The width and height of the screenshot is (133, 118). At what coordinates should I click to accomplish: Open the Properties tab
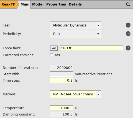point(56,4)
